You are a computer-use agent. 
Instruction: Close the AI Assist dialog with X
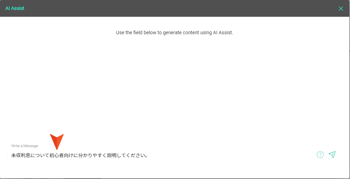click(x=341, y=9)
